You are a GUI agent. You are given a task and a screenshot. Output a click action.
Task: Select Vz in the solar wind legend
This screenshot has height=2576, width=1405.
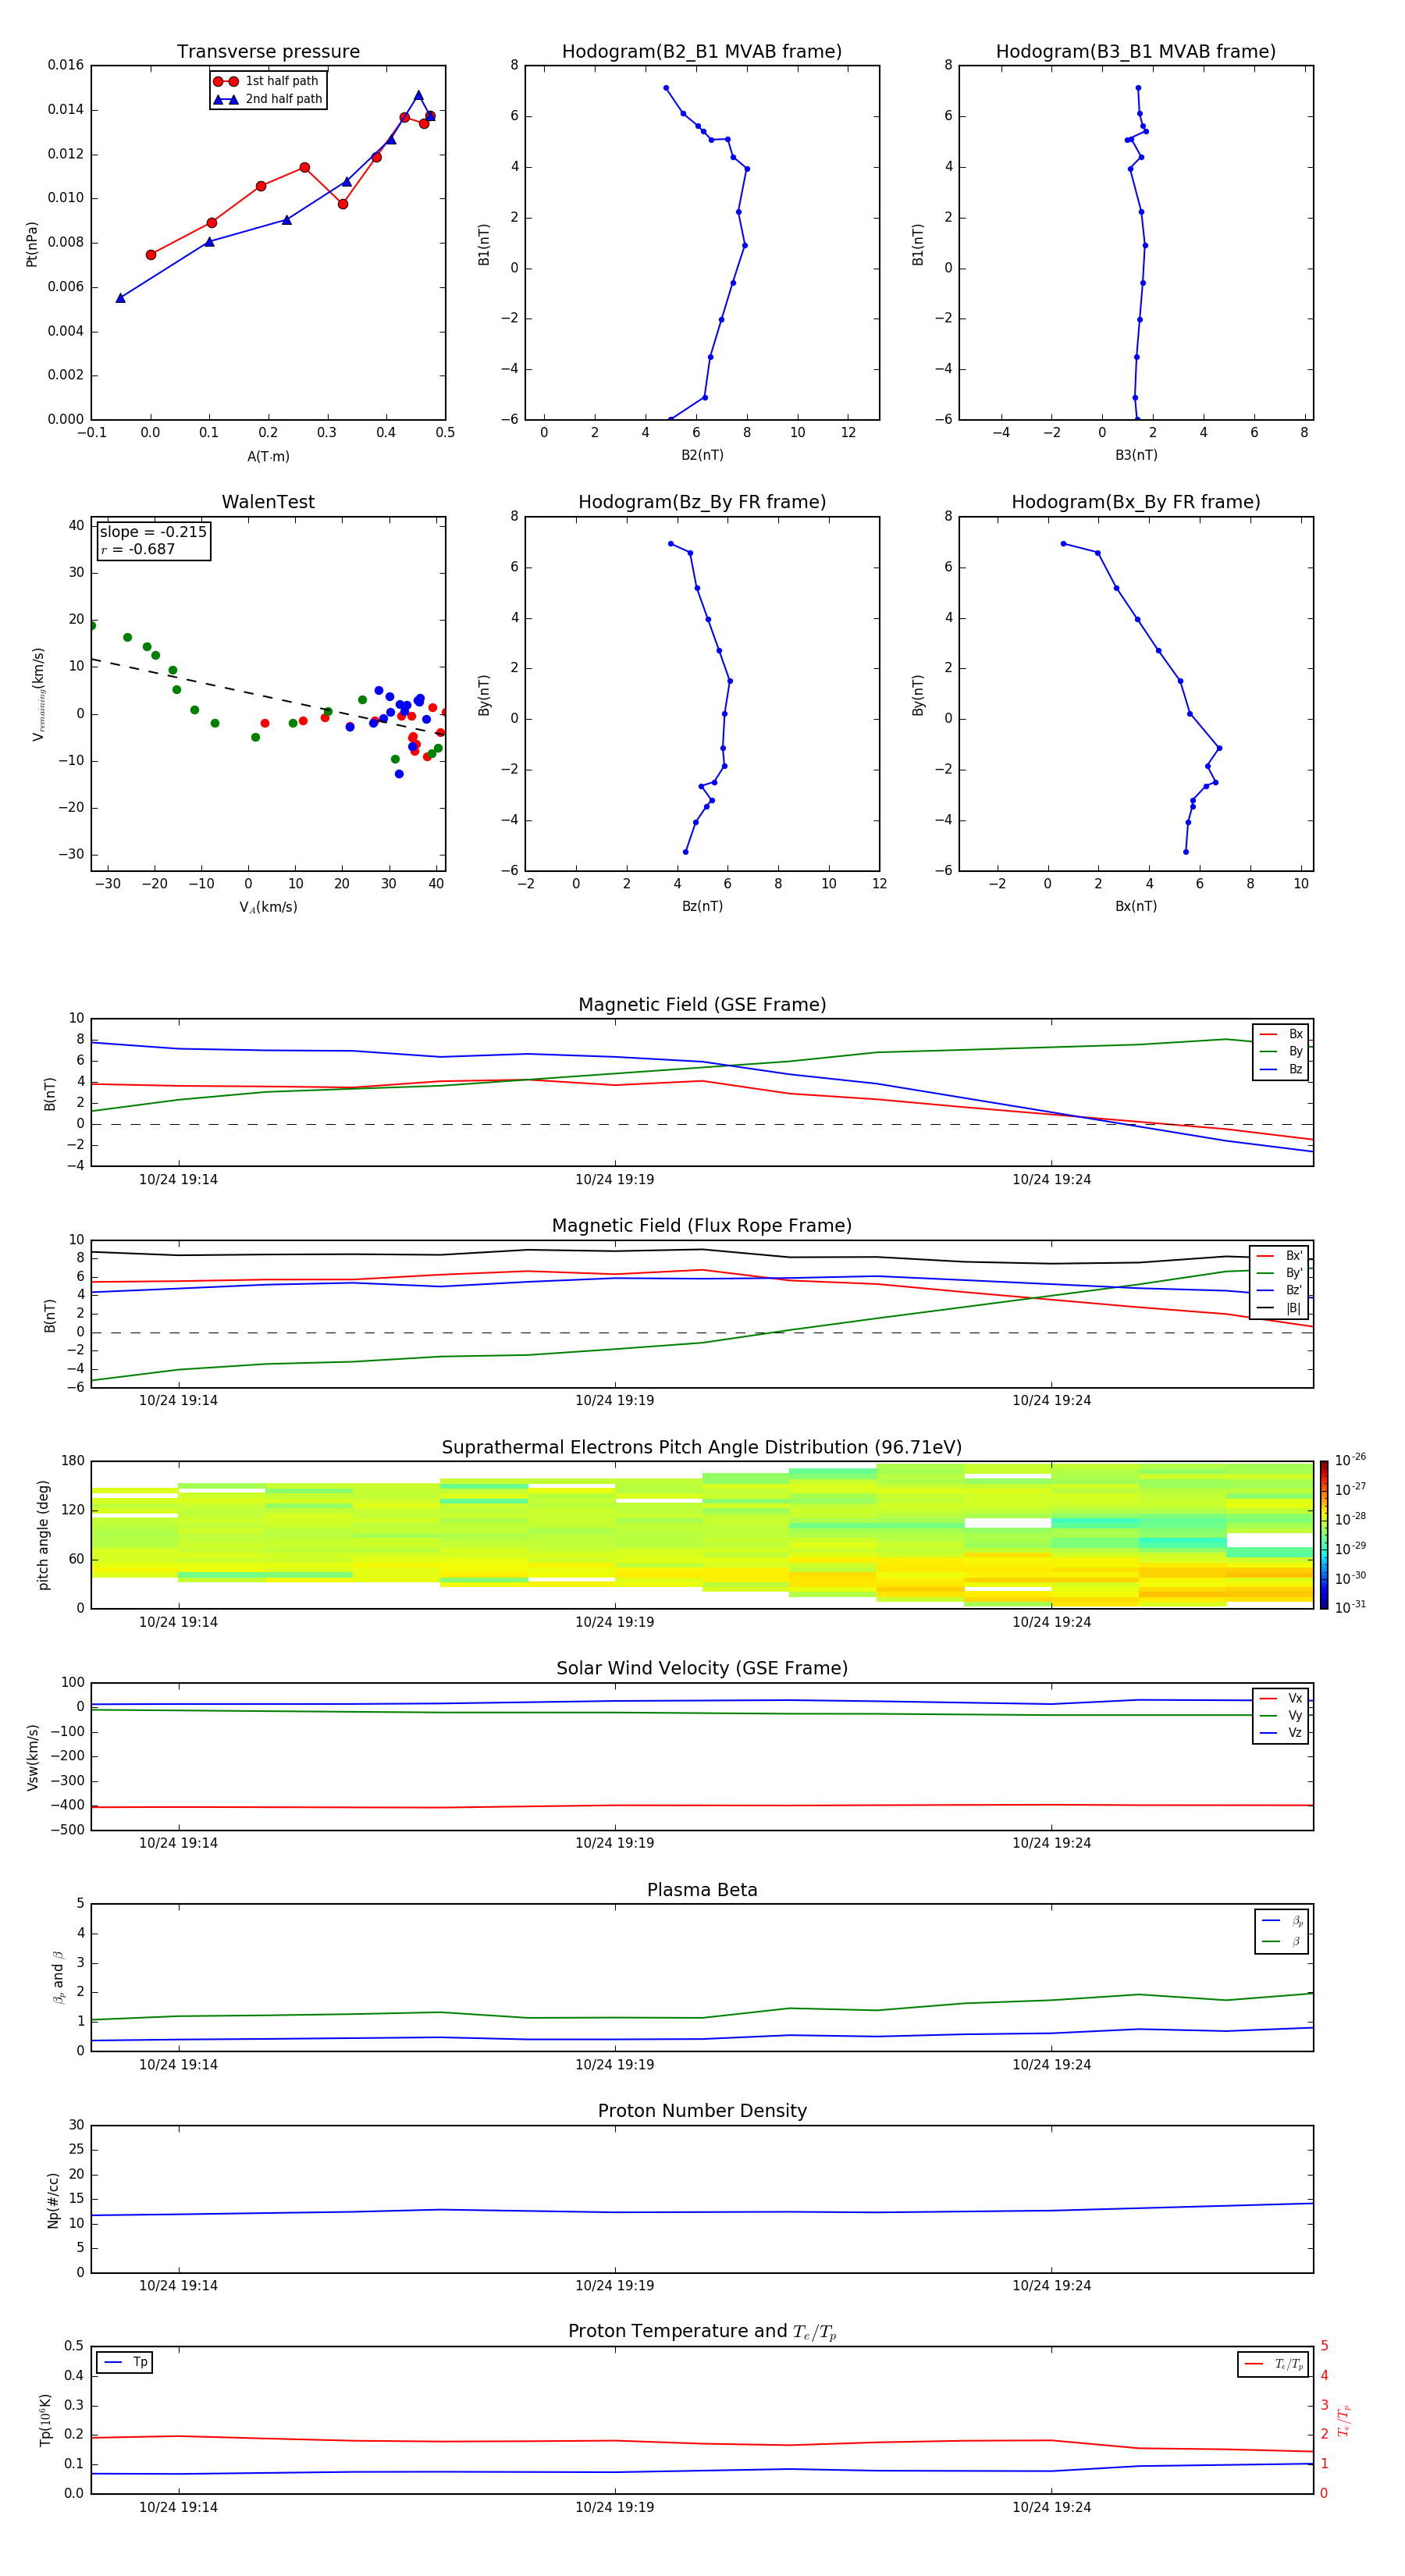pos(1281,1733)
